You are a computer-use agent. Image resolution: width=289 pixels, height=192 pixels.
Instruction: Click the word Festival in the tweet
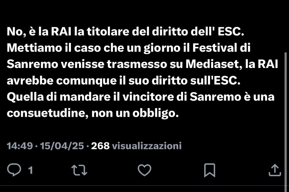pyautogui.click(x=215, y=48)
